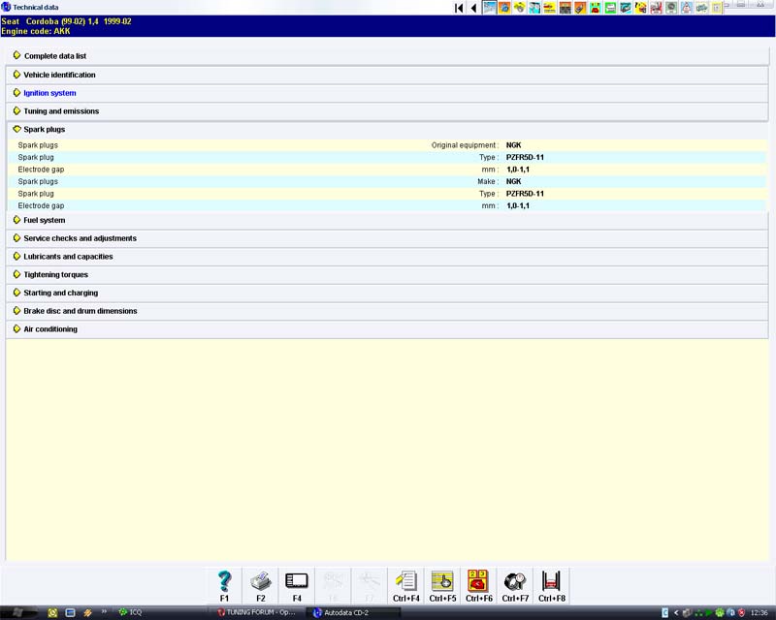This screenshot has height=620, width=776.
Task: Click the pale yellow document toolbar icon
Action: point(716,8)
